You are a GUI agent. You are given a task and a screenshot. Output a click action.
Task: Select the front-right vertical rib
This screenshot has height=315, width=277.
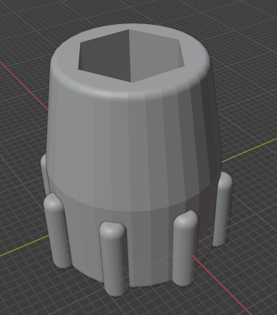185,250
